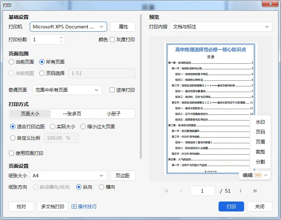Switch to 页面大小 print mode tab
Screen dimensions: 281x220
[x=30, y=114]
